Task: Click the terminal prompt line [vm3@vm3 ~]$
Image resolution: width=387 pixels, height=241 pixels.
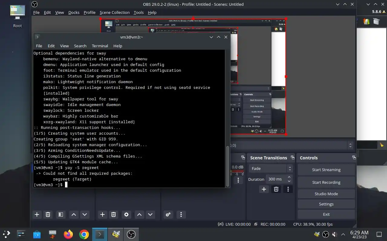Action: pos(48,185)
